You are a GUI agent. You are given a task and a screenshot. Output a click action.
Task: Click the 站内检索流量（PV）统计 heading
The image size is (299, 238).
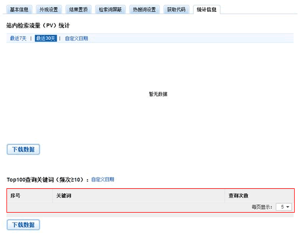[x=38, y=25]
